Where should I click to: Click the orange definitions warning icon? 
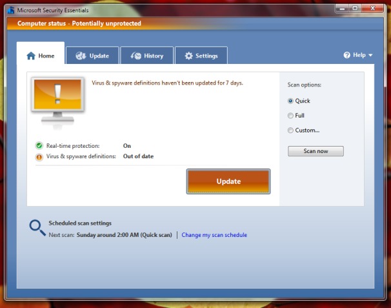pos(39,156)
